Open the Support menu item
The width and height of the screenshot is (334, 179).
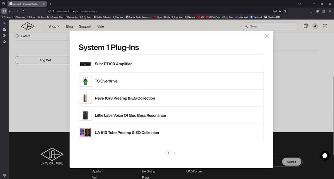(85, 26)
